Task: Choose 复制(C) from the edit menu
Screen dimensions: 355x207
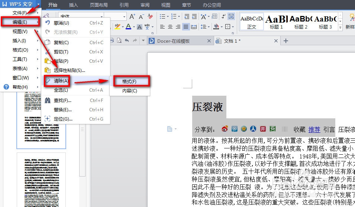Action: pyautogui.click(x=75, y=43)
